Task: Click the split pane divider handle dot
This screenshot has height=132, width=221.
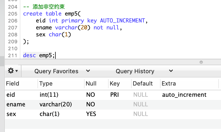Action: pyautogui.click(x=201, y=62)
